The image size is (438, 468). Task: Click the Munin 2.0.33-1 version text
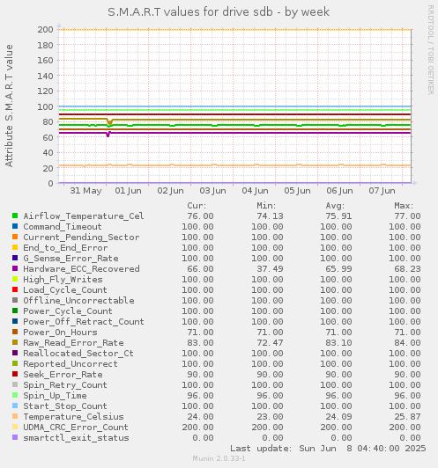click(x=219, y=458)
